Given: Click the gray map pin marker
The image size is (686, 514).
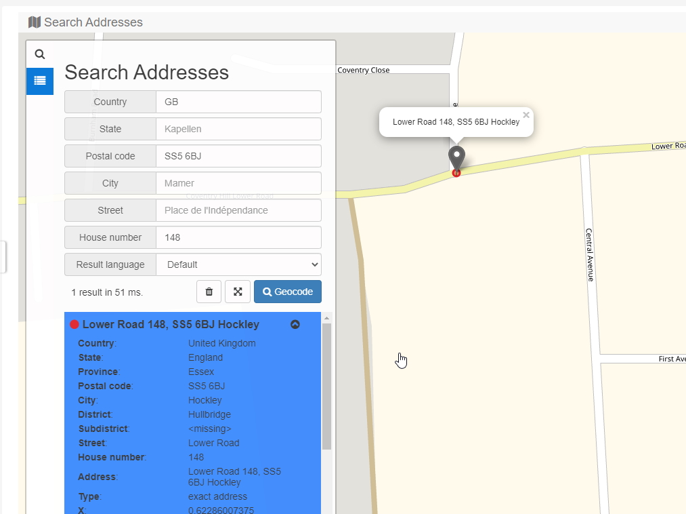Looking at the screenshot, I should [x=457, y=158].
